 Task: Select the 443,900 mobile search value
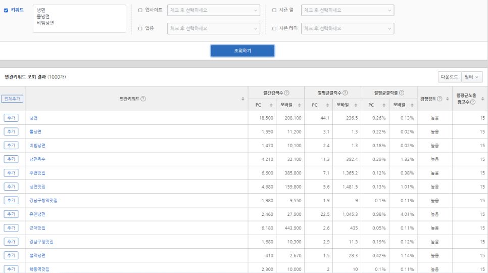[x=293, y=228]
